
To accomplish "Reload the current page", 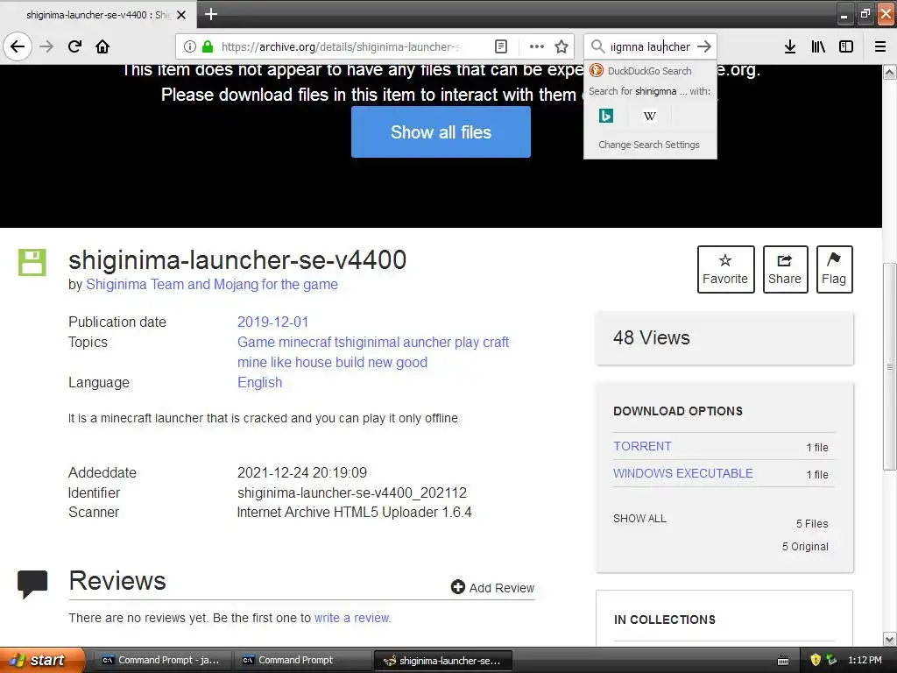I will tap(75, 46).
